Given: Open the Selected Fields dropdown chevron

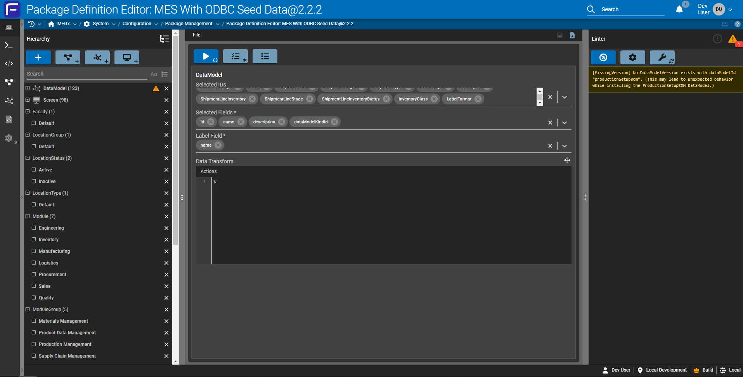Looking at the screenshot, I should point(565,123).
